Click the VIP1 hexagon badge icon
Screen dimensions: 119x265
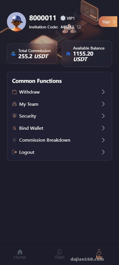point(63,18)
